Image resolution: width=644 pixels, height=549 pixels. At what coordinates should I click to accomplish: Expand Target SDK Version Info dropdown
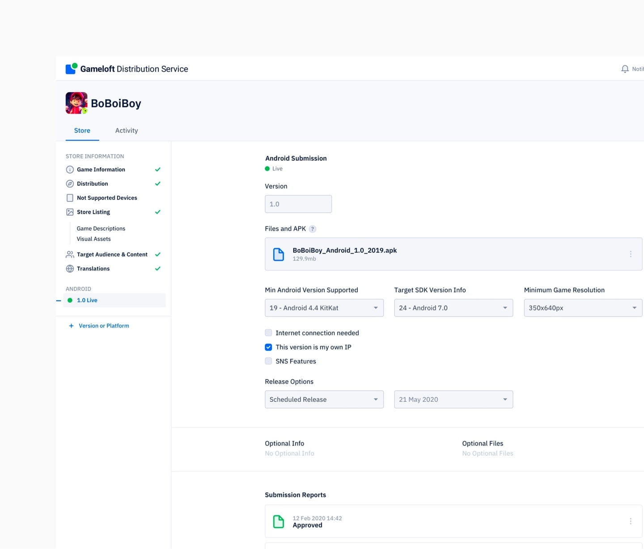[453, 308]
